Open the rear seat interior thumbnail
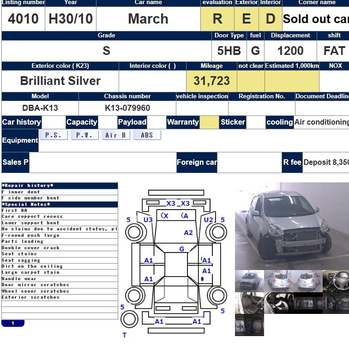 (279, 303)
